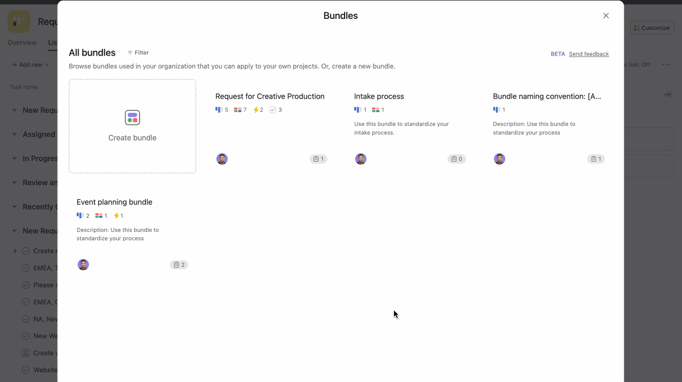This screenshot has width=682, height=382.
Task: Toggle the completion check on EMEA task
Action: click(x=25, y=268)
